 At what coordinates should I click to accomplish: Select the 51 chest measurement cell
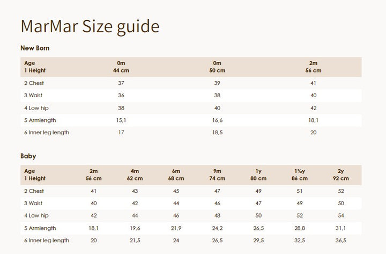(300, 191)
